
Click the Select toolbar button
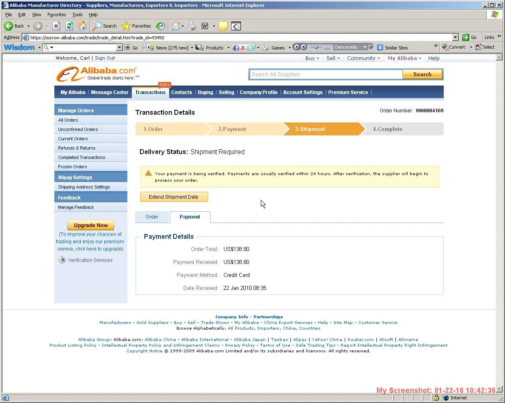(x=485, y=47)
